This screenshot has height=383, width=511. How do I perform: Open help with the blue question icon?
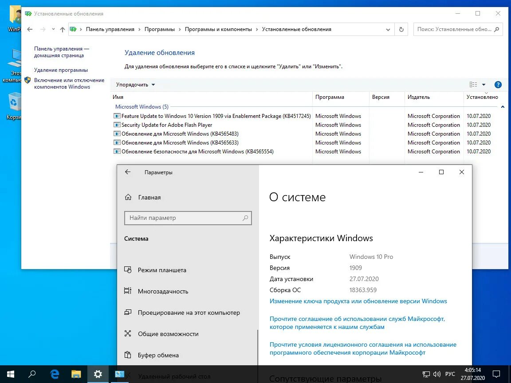tap(498, 85)
